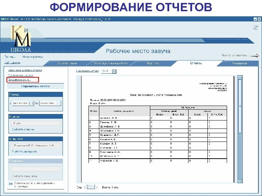Click the 'Всего 1 стр.' page count text
The height and width of the screenshot is (196, 262).
(x=110, y=187)
